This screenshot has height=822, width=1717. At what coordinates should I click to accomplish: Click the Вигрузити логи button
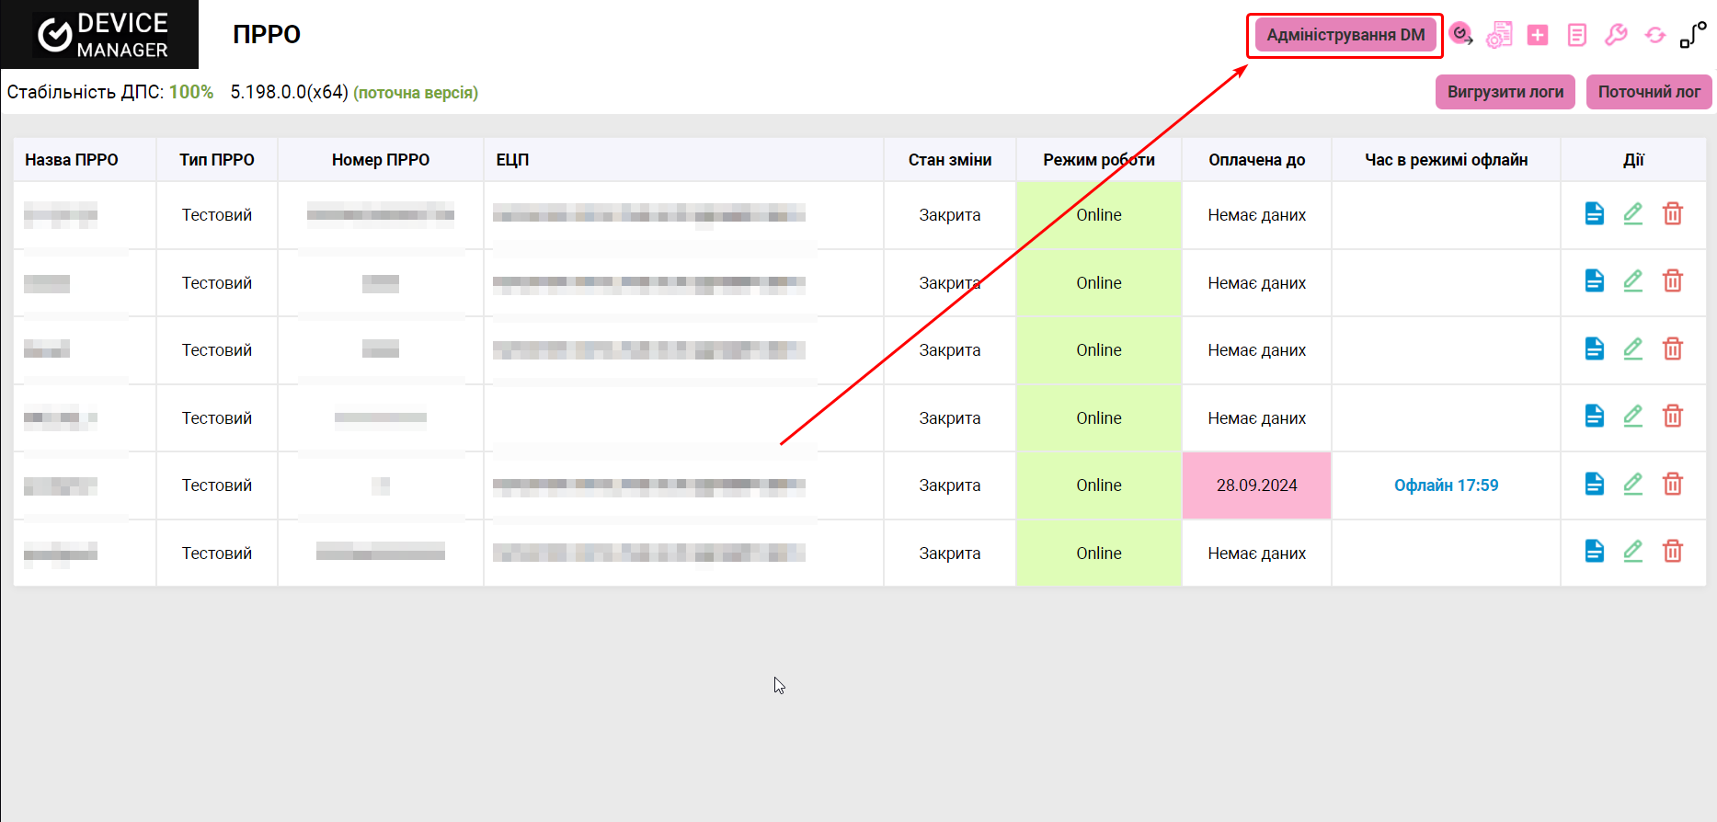[1505, 92]
